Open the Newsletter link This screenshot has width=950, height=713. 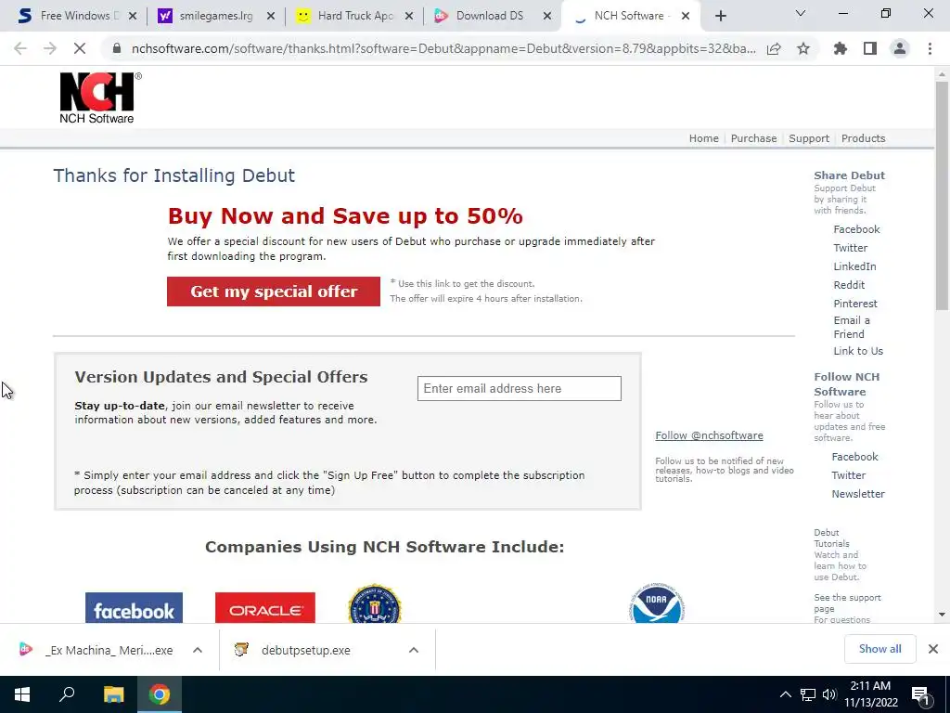(x=858, y=494)
